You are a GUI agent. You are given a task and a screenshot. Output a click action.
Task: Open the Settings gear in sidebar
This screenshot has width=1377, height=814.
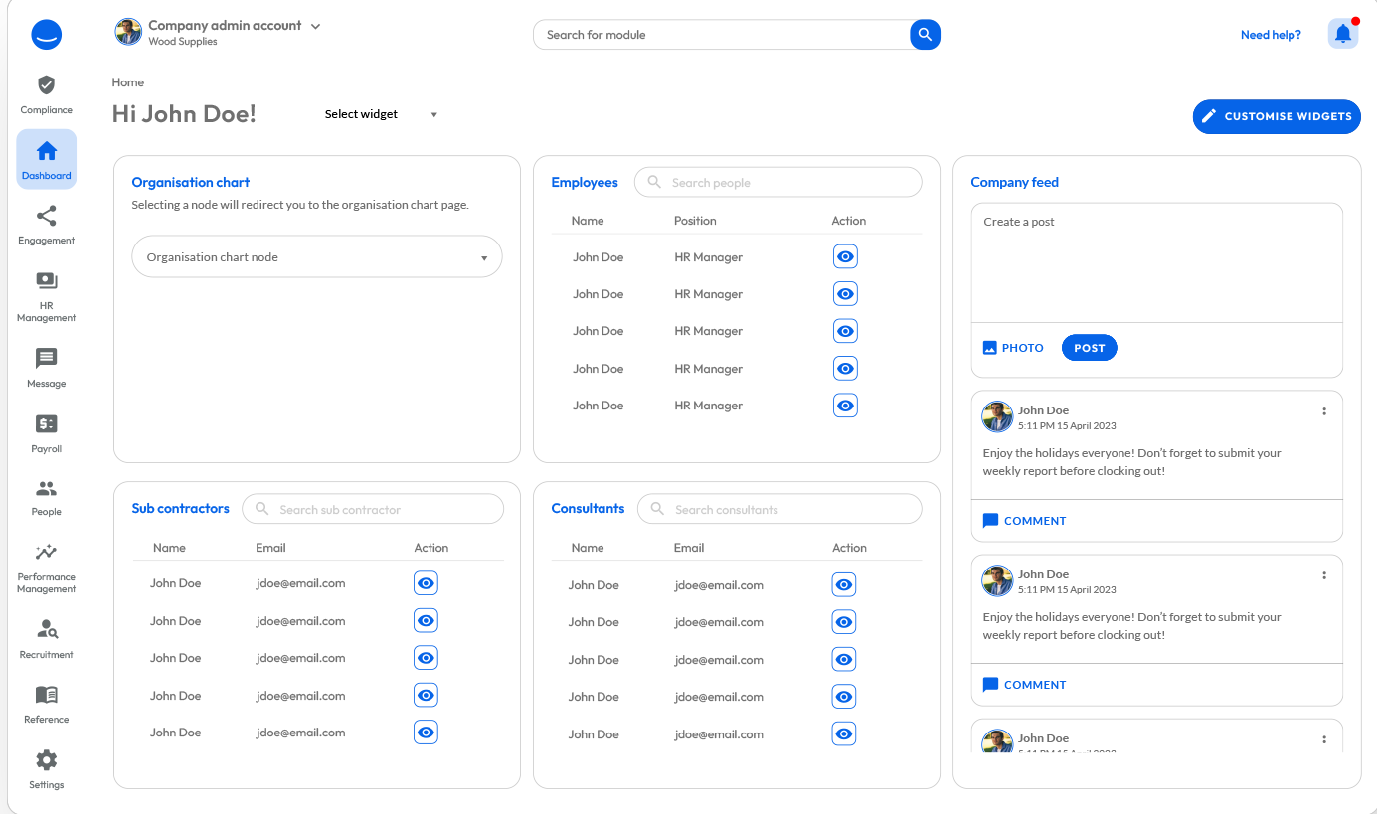46,760
